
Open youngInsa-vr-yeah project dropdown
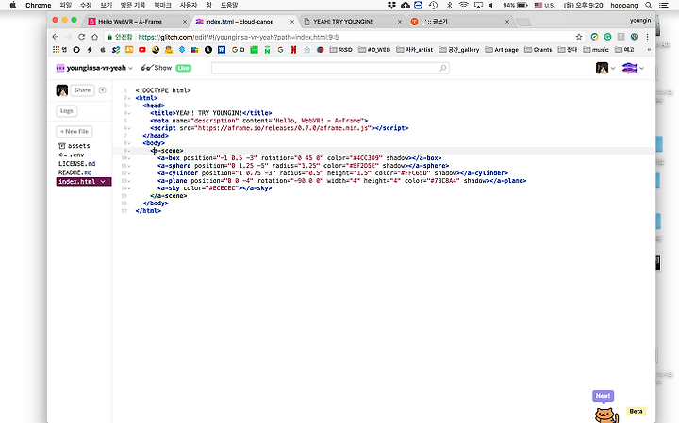point(94,68)
